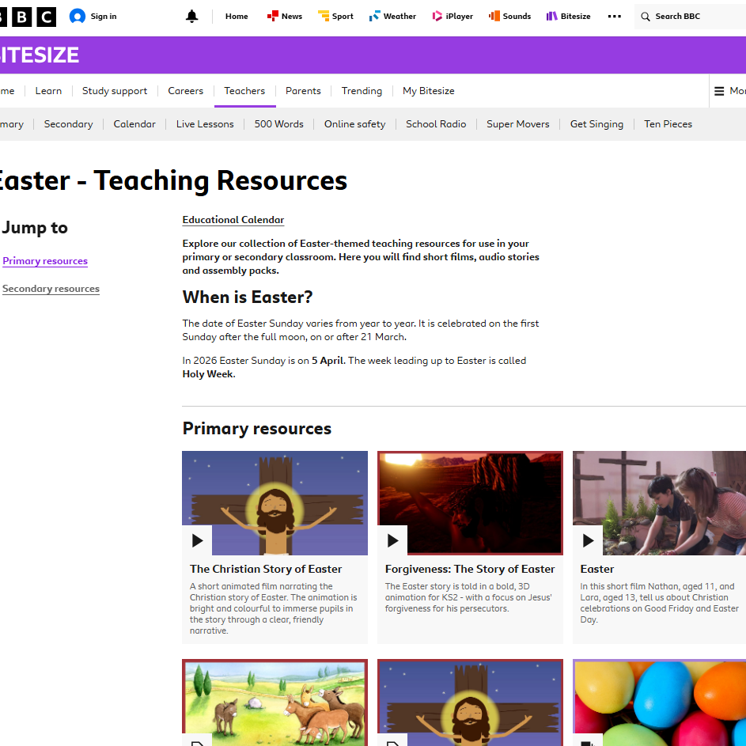The height and width of the screenshot is (746, 746).
Task: Open notifications bell icon
Action: click(x=191, y=16)
